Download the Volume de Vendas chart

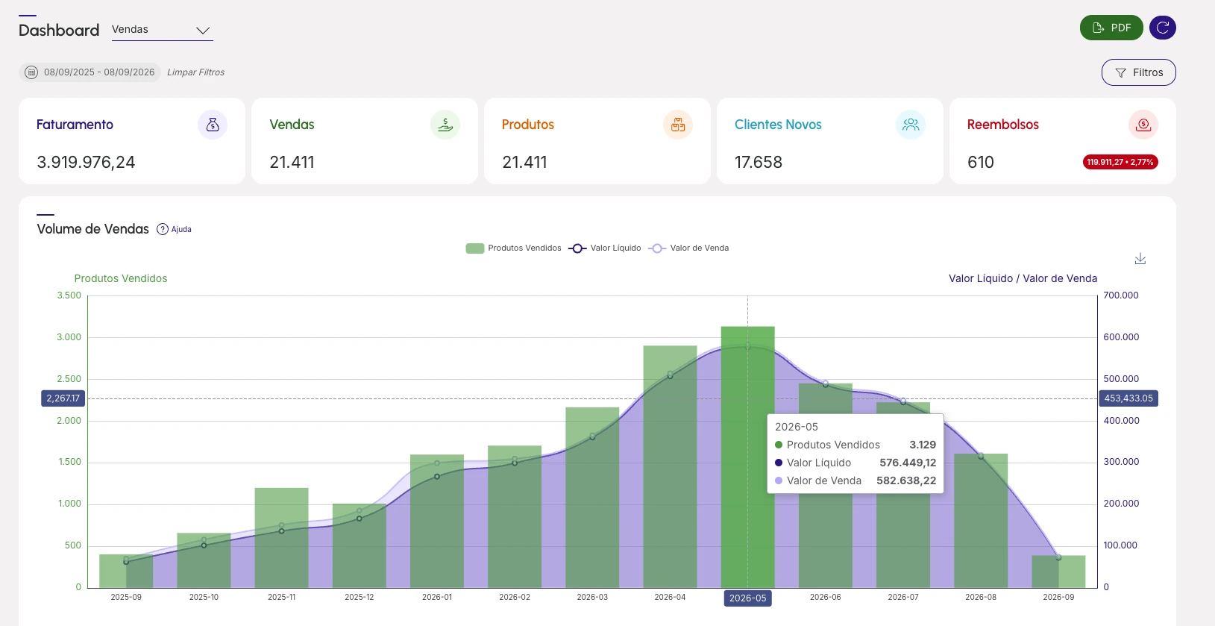1140,259
